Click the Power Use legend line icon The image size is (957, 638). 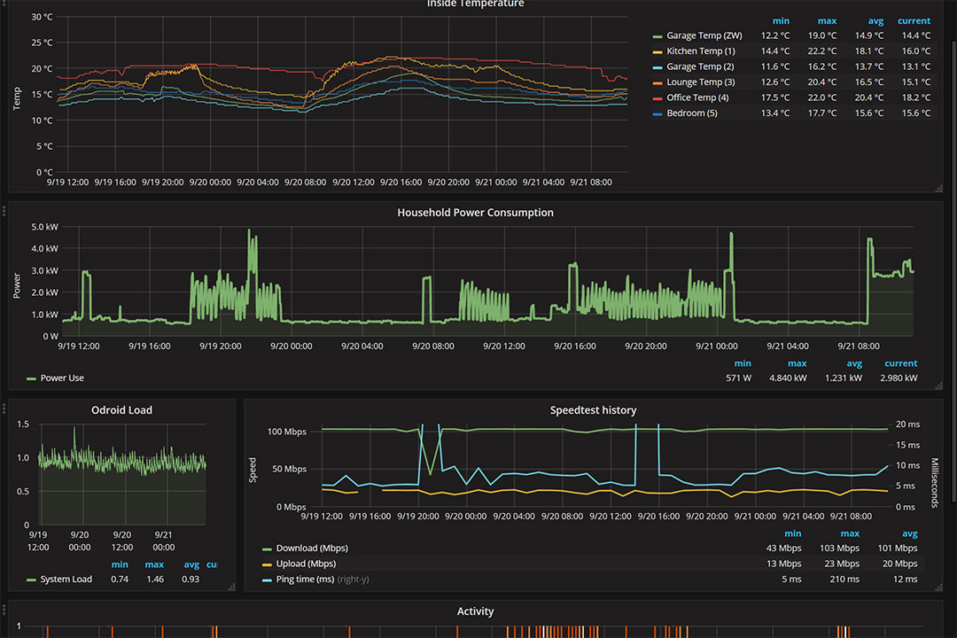32,378
